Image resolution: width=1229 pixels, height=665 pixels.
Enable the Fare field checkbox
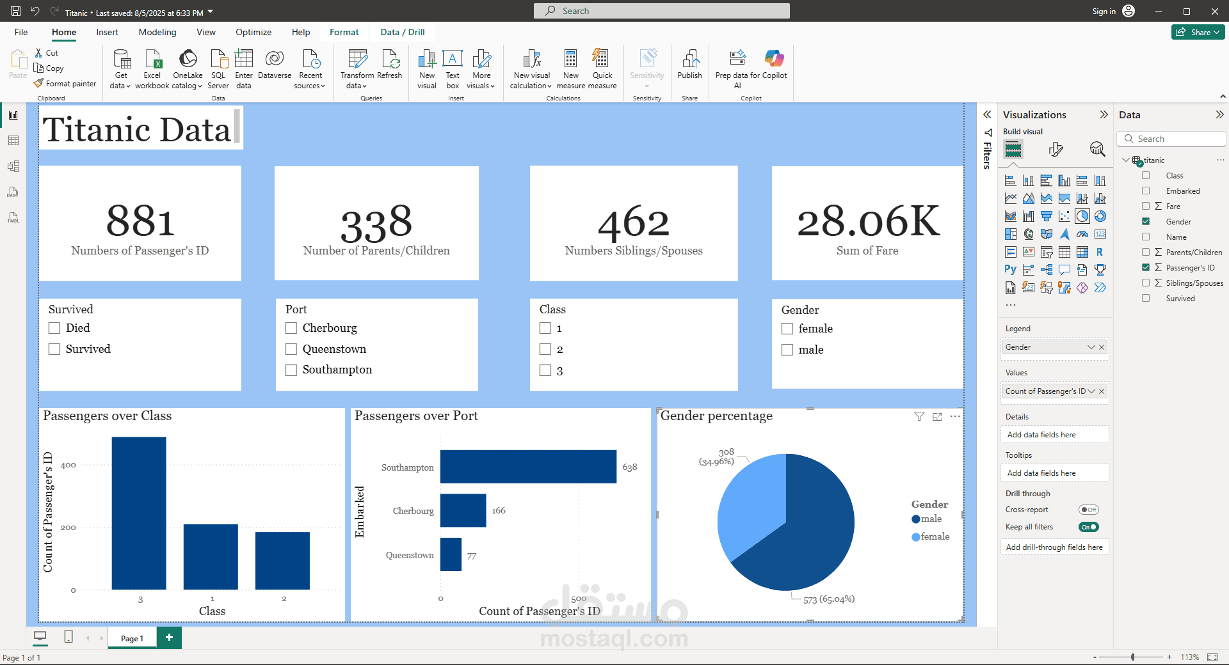pos(1146,206)
